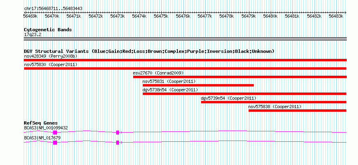Click second exon box of BCAS3|NM_001099432
Screen dimensions: 358x165
click(117, 133)
